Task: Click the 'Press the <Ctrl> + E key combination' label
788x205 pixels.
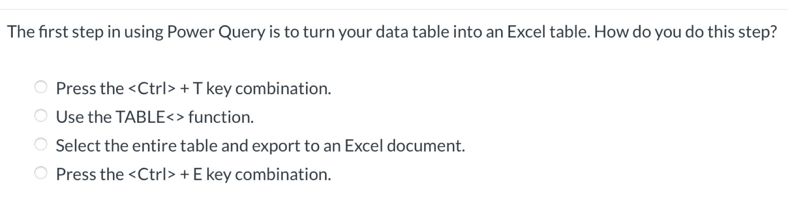Action: (193, 174)
